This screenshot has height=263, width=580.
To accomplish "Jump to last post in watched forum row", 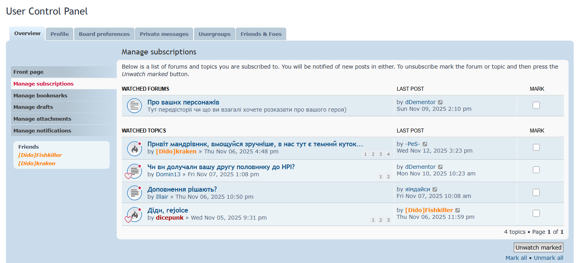I will 440,103.
